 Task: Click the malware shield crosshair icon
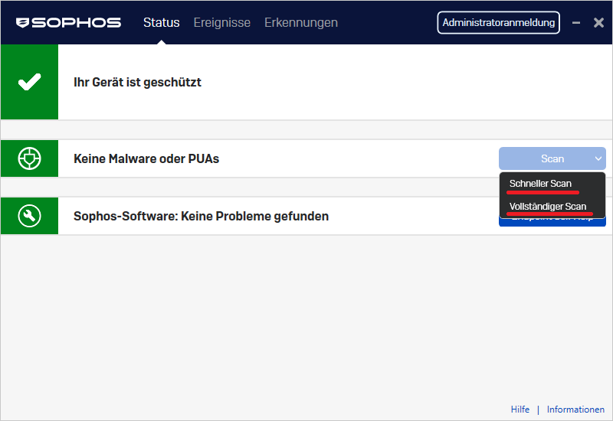tap(29, 158)
